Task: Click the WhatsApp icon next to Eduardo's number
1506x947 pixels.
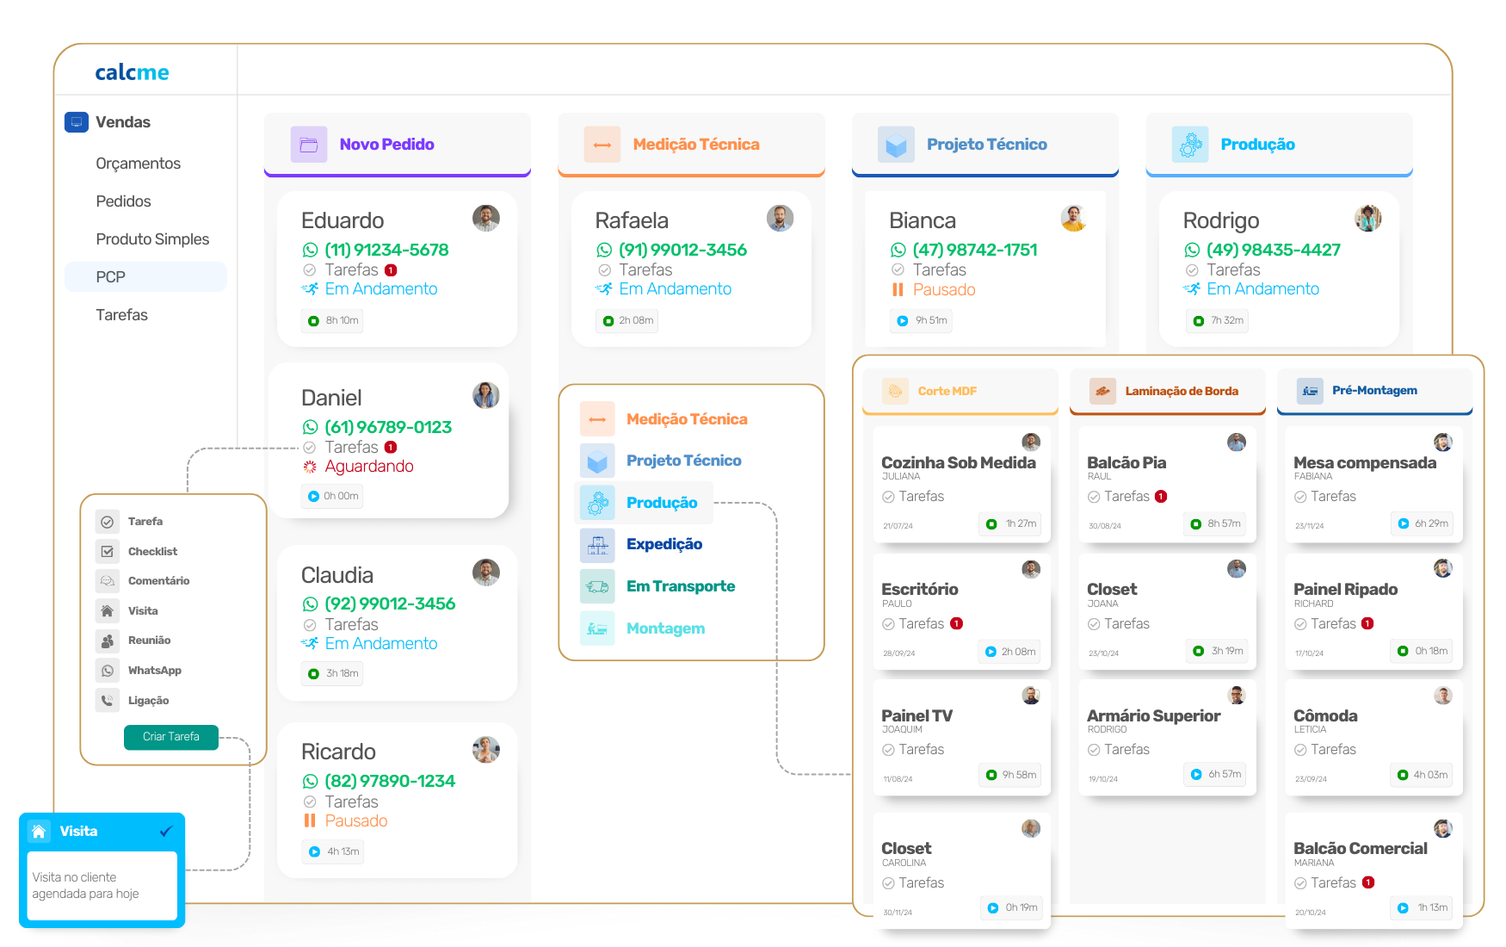Action: 311,251
